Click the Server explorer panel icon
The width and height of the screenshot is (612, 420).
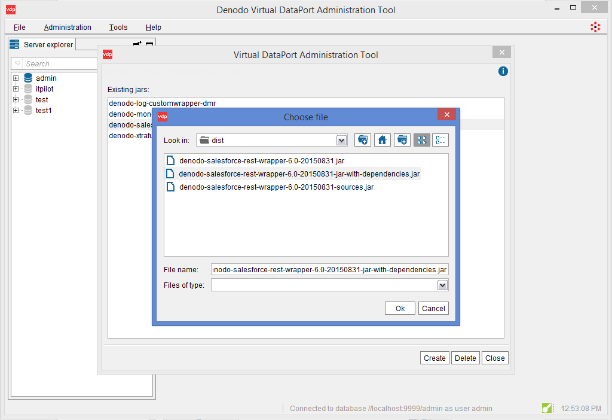[x=14, y=44]
